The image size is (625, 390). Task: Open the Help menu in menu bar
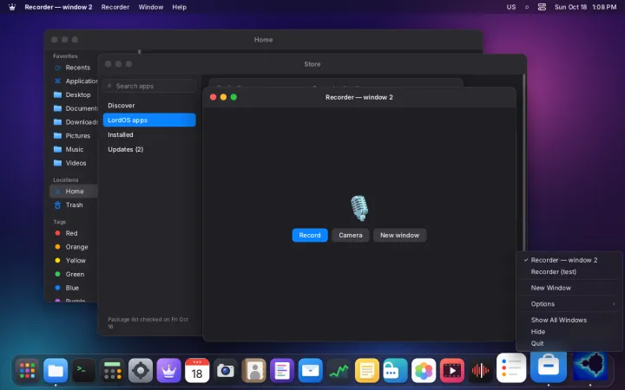180,7
